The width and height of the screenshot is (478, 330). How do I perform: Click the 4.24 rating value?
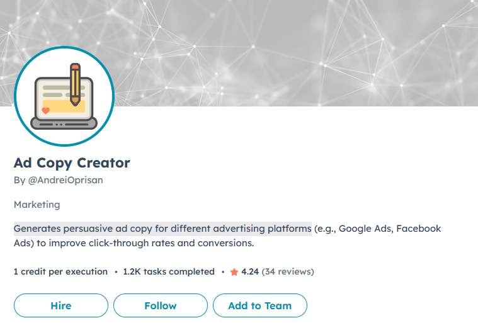(x=250, y=271)
